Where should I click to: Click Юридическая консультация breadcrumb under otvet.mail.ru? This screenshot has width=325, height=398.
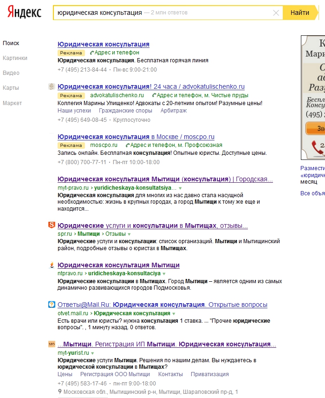pos(132,313)
